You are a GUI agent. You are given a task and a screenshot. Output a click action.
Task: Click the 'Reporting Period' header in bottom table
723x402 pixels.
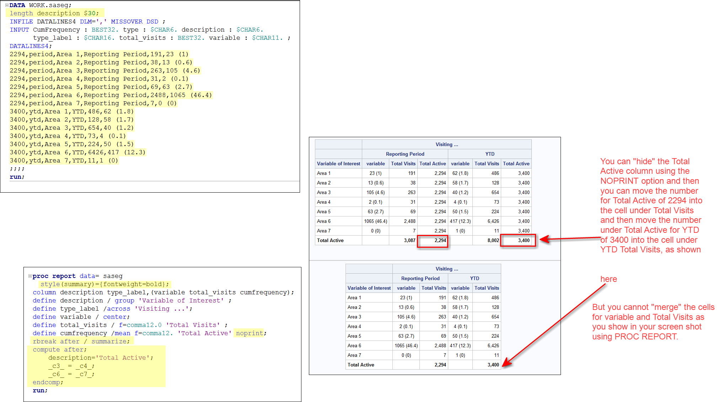[420, 278]
